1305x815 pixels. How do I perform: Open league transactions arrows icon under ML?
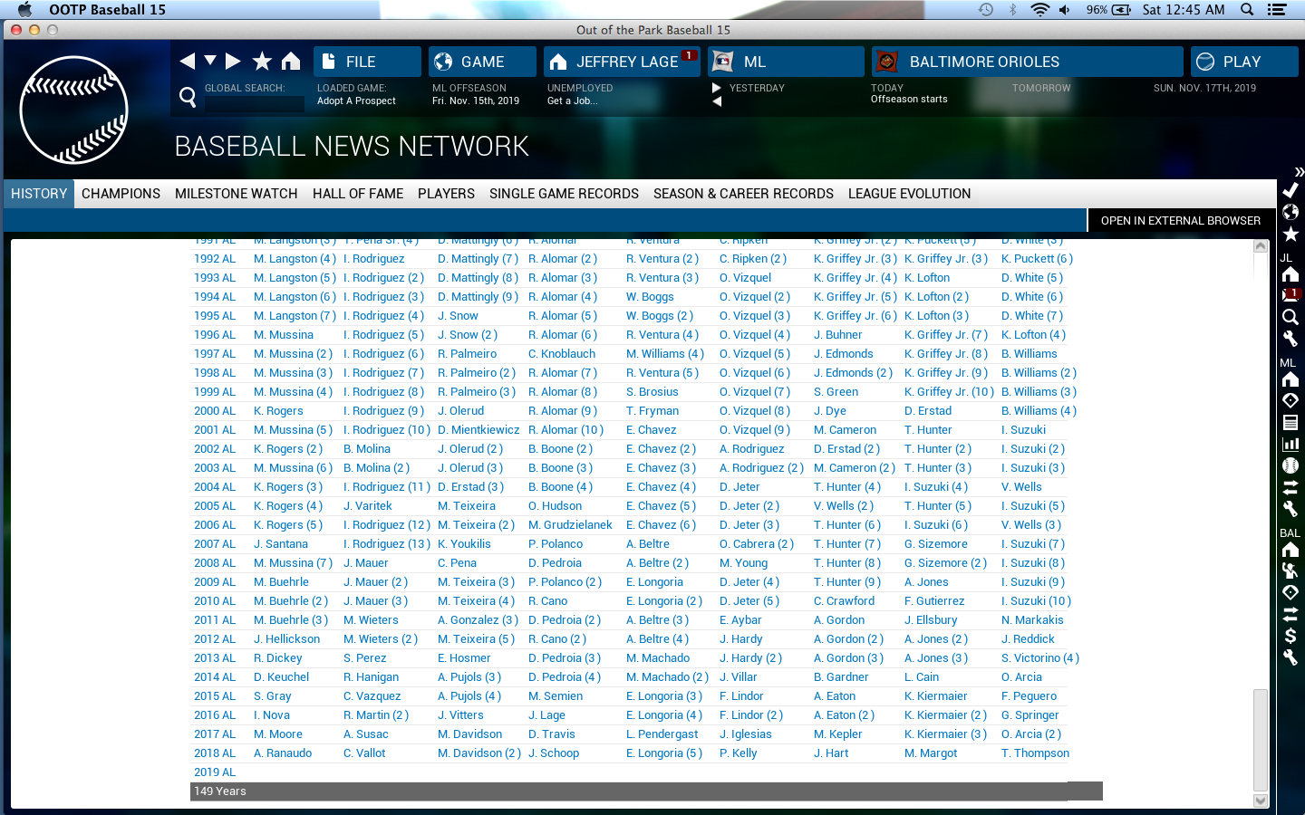1290,487
